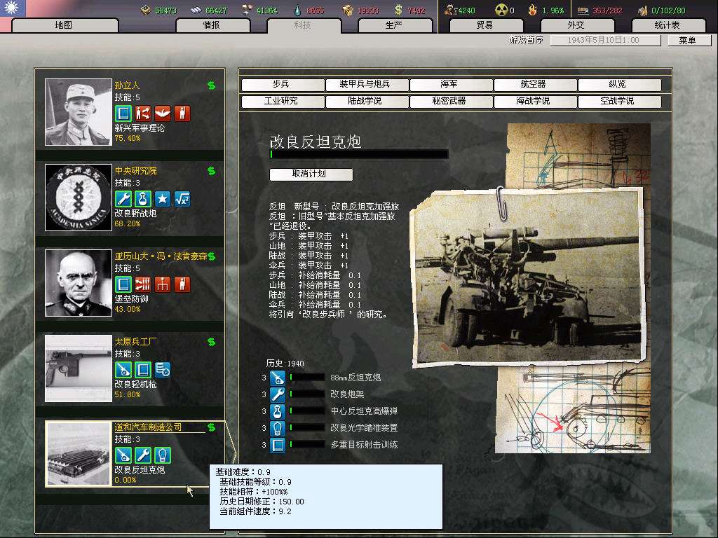Click 太原兵工厂's management skill icon
The height and width of the screenshot is (538, 718).
pos(163,370)
